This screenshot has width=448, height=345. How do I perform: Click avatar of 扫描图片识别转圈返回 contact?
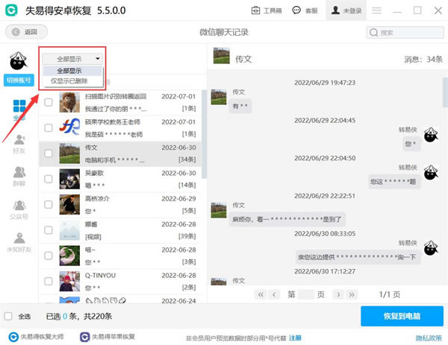[69, 102]
